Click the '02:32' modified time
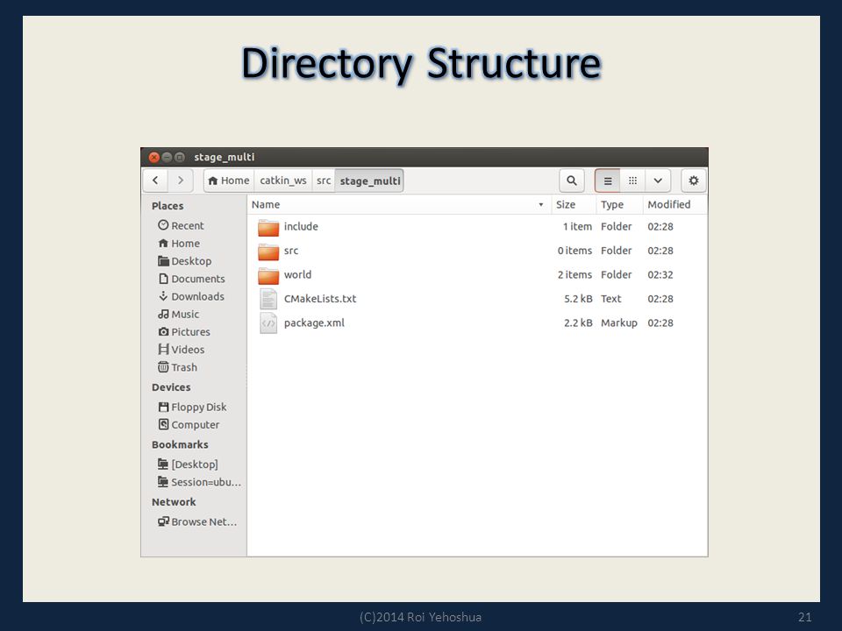 coord(660,274)
